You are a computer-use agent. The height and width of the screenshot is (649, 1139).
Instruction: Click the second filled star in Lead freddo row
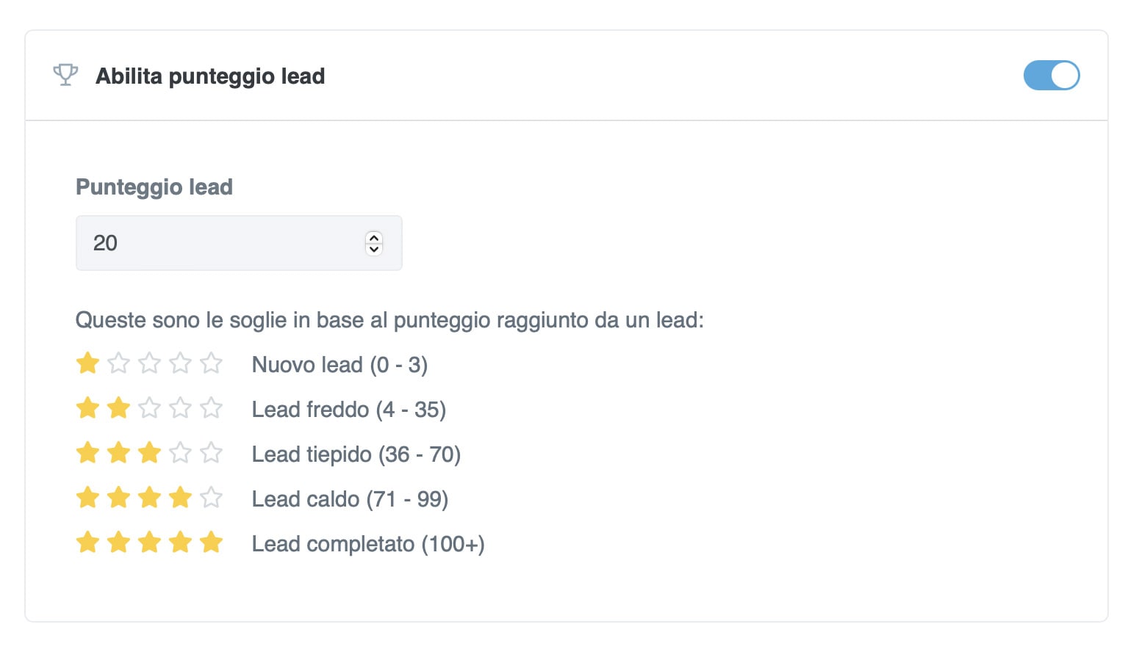coord(119,407)
